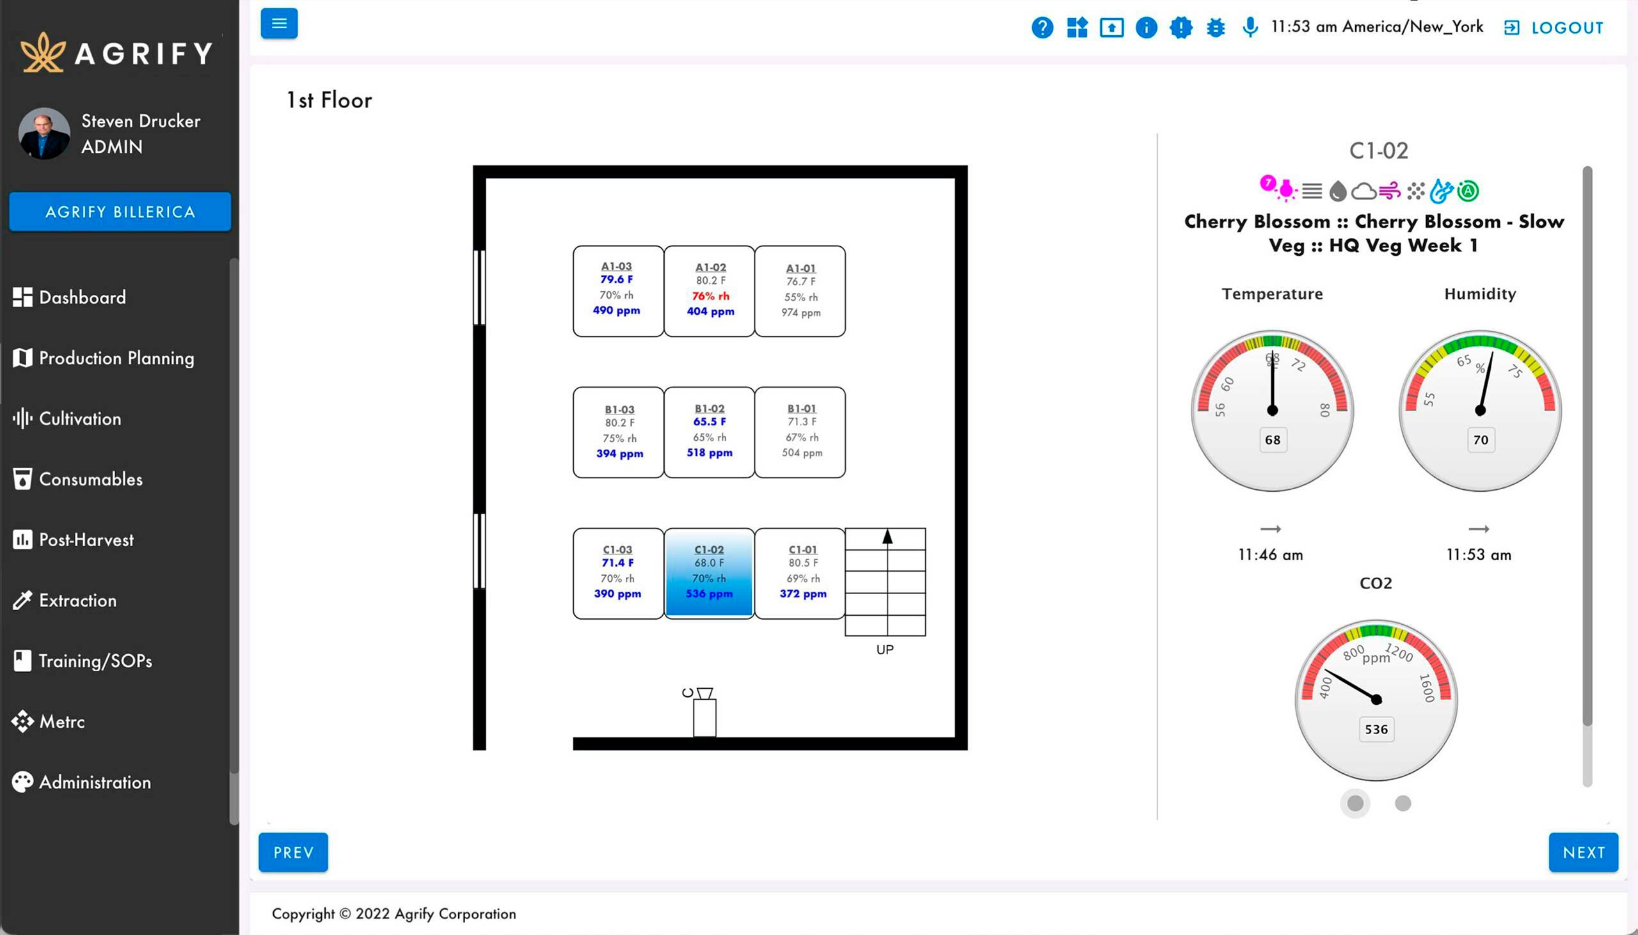Screen dimensions: 1638x935
Task: Click the pink light bulb status icon
Action: tap(1286, 190)
